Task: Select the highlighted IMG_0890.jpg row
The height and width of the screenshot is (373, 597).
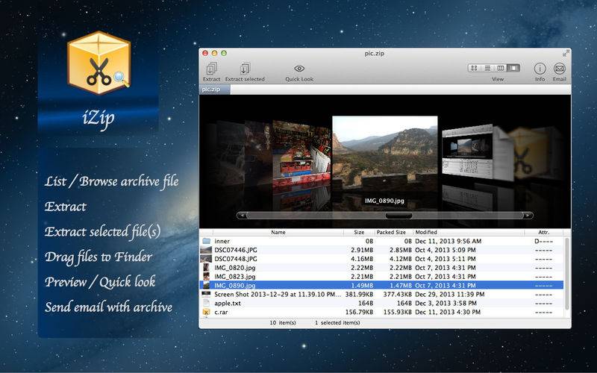Action: [381, 286]
